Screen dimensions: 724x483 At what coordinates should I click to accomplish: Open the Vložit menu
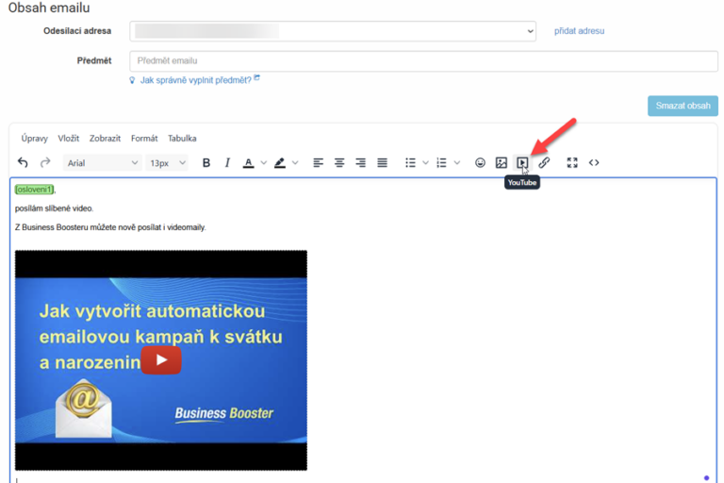click(x=69, y=139)
